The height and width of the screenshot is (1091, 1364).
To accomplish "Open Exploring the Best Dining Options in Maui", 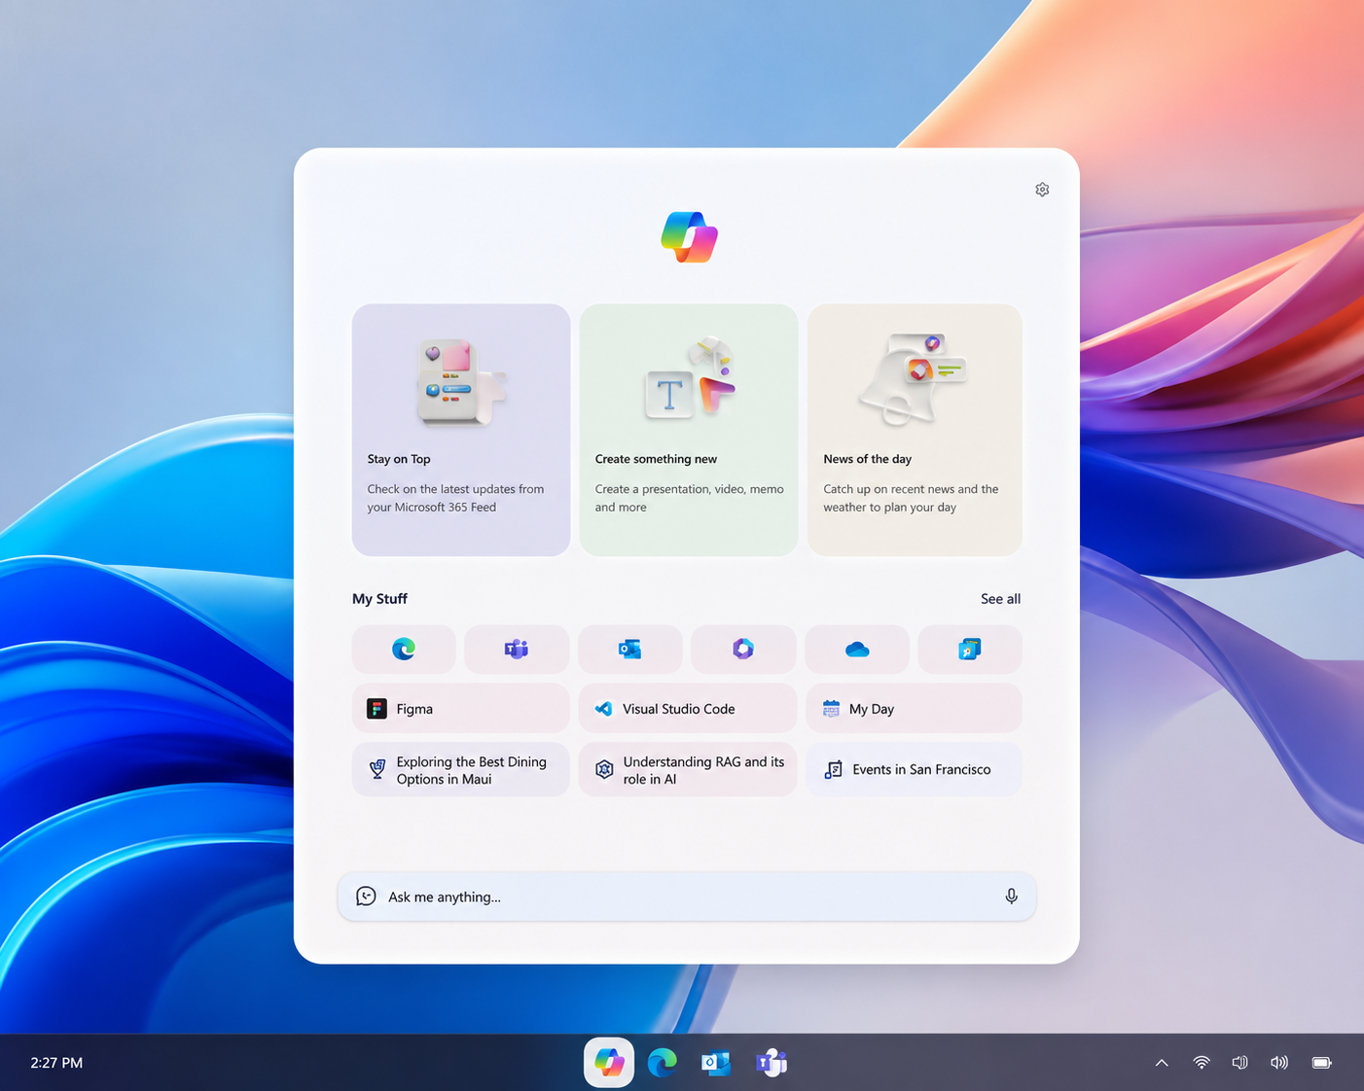I will (461, 770).
